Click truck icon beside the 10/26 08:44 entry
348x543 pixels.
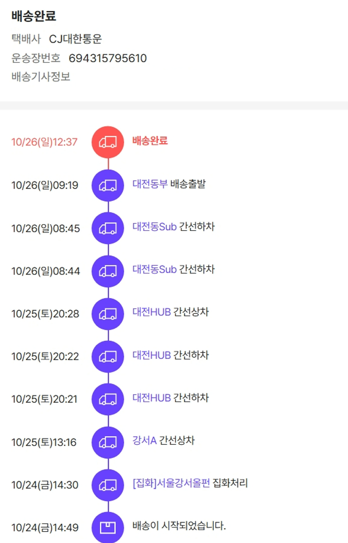pyautogui.click(x=108, y=271)
